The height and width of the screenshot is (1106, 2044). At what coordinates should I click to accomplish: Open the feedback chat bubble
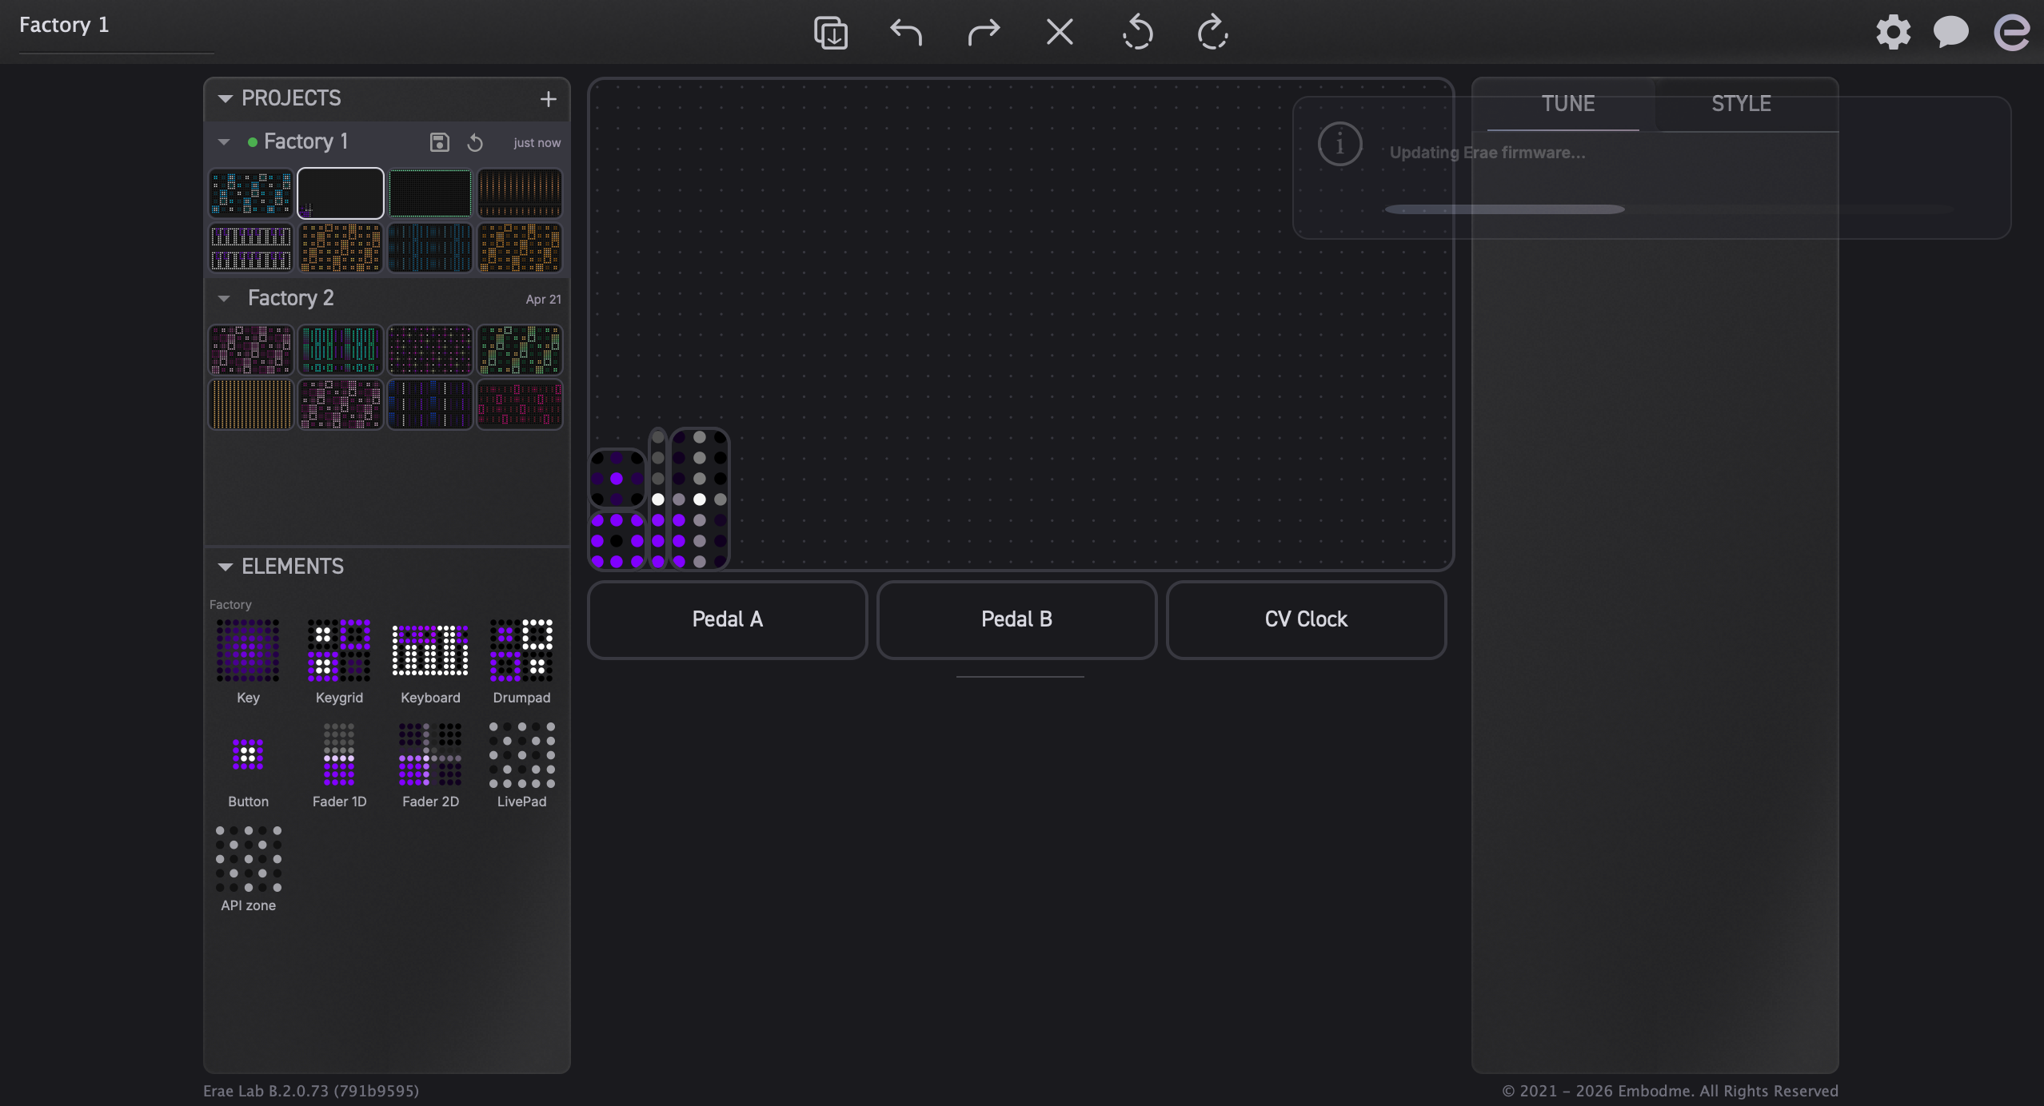(1950, 33)
